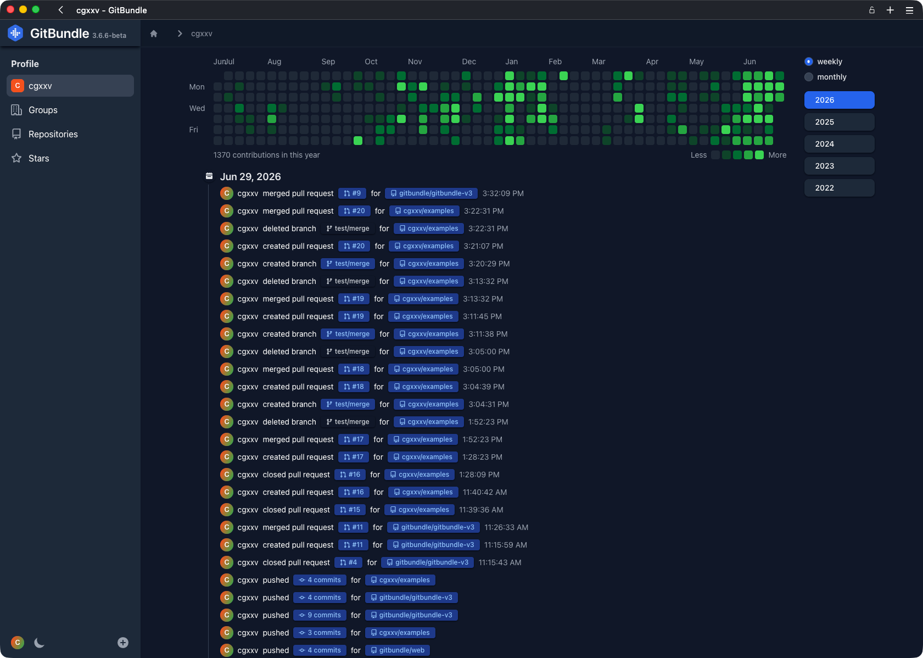
Task: Click the lock icon in title bar
Action: point(871,10)
